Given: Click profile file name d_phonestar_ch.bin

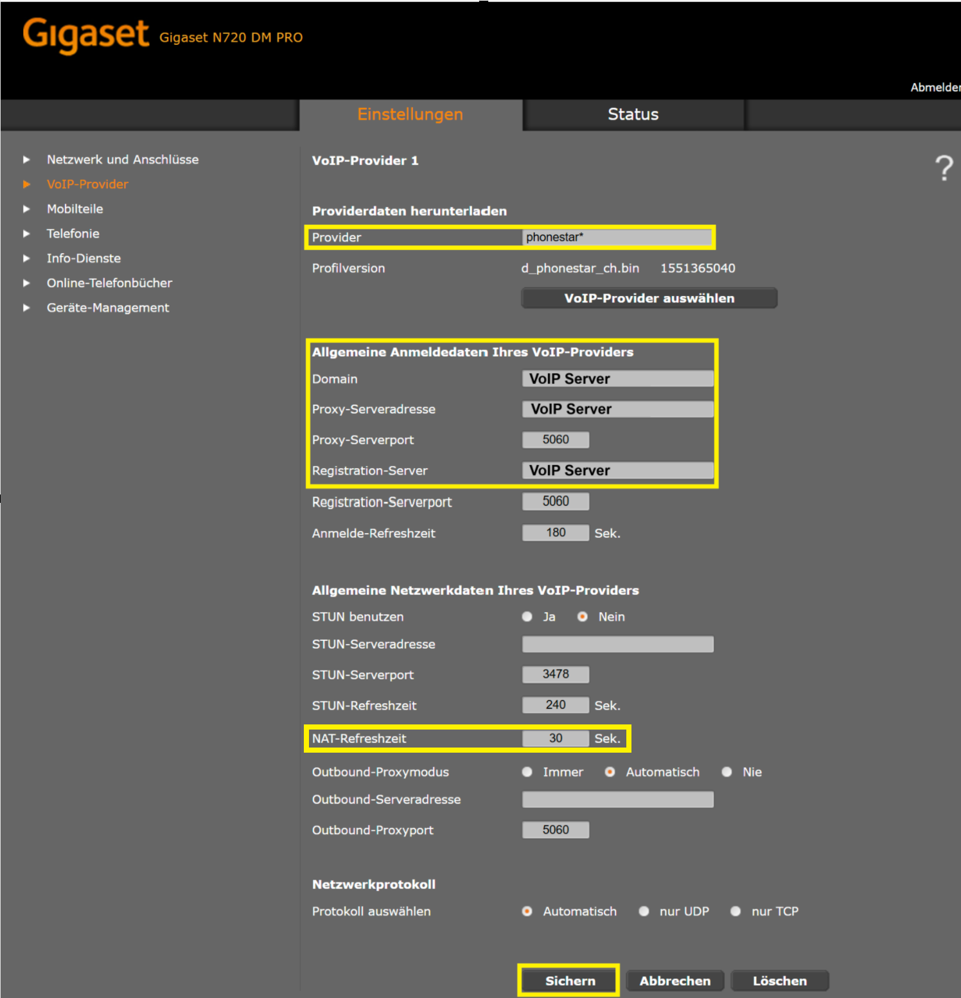Looking at the screenshot, I should [x=580, y=268].
